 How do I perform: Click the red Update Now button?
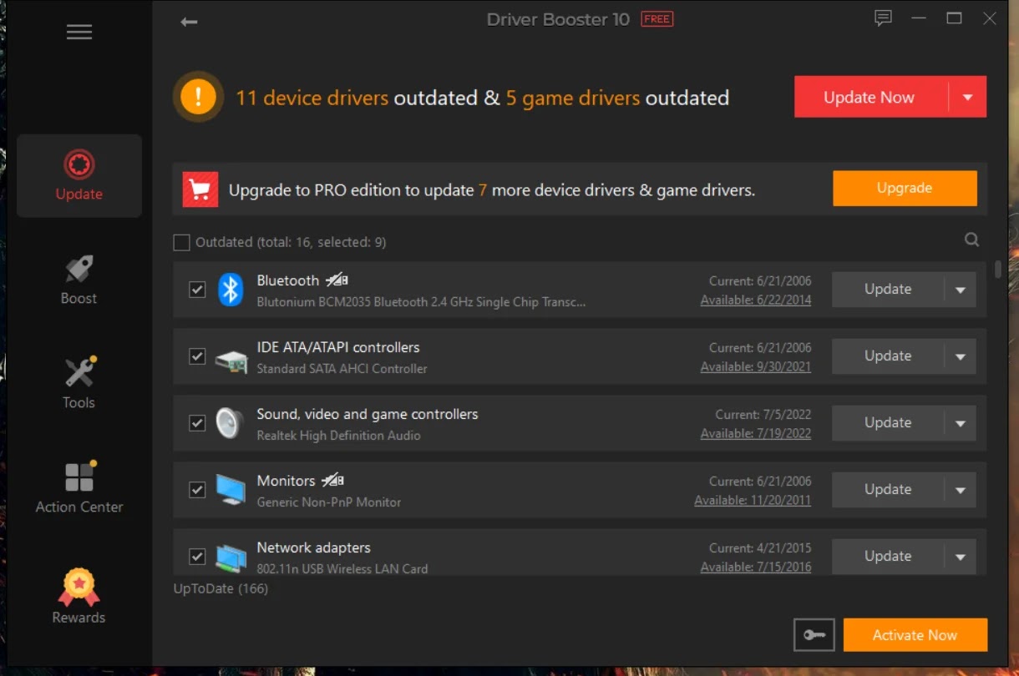coord(871,98)
